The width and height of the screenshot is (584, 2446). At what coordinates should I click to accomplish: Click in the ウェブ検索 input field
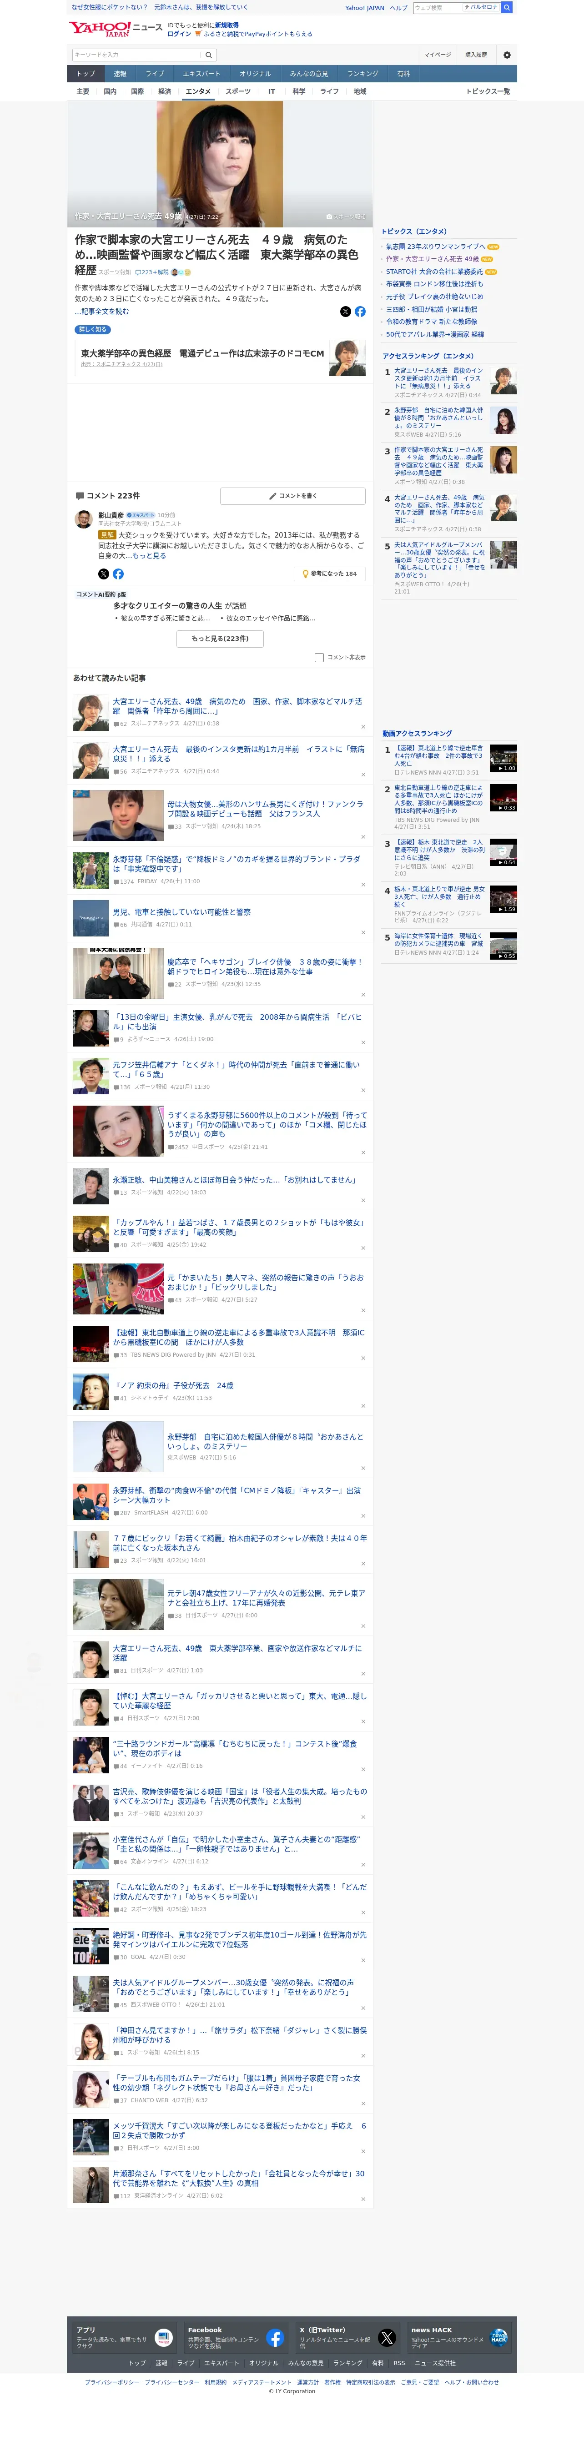tap(437, 8)
